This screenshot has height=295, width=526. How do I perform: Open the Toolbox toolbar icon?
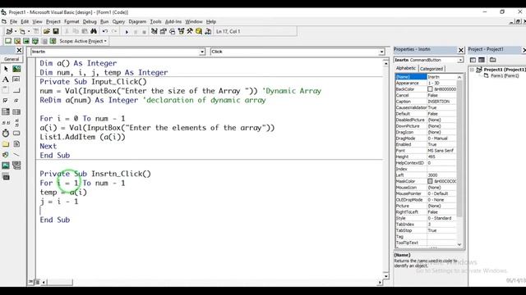pos(190,31)
